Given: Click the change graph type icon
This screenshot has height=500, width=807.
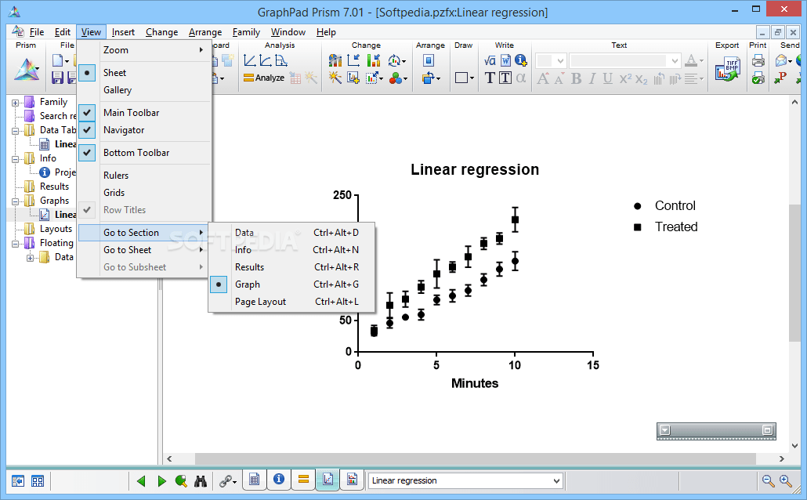Looking at the screenshot, I should [x=335, y=61].
